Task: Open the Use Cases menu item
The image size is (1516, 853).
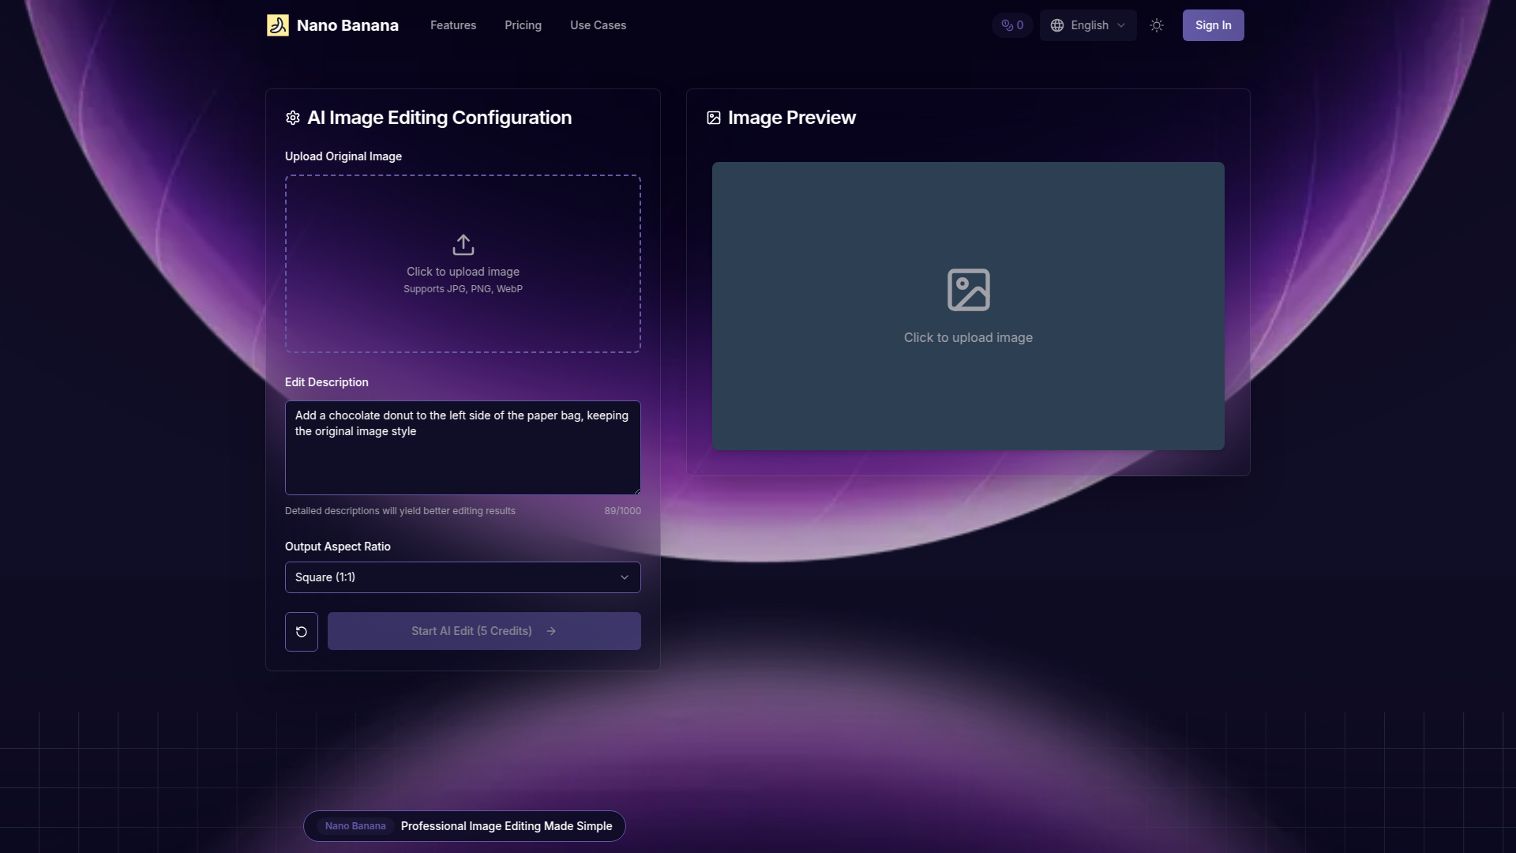Action: (598, 25)
